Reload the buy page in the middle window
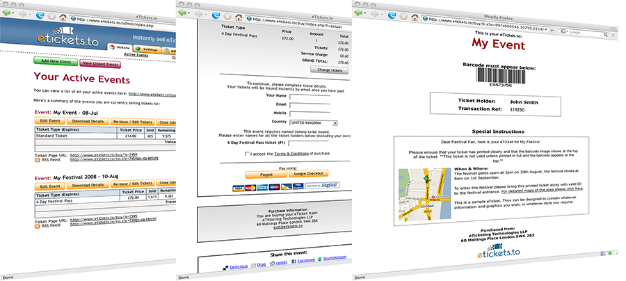This screenshot has width=626, height=281. tap(216, 16)
